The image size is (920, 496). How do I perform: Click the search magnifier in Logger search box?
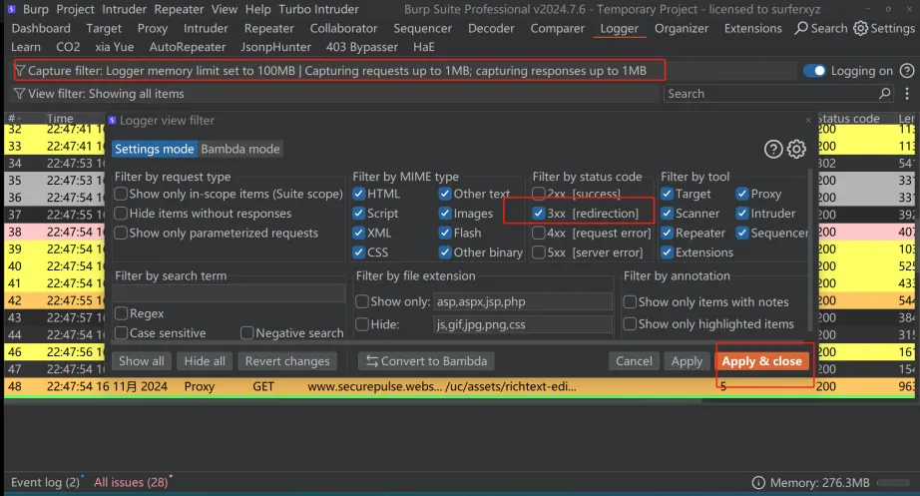coord(884,94)
